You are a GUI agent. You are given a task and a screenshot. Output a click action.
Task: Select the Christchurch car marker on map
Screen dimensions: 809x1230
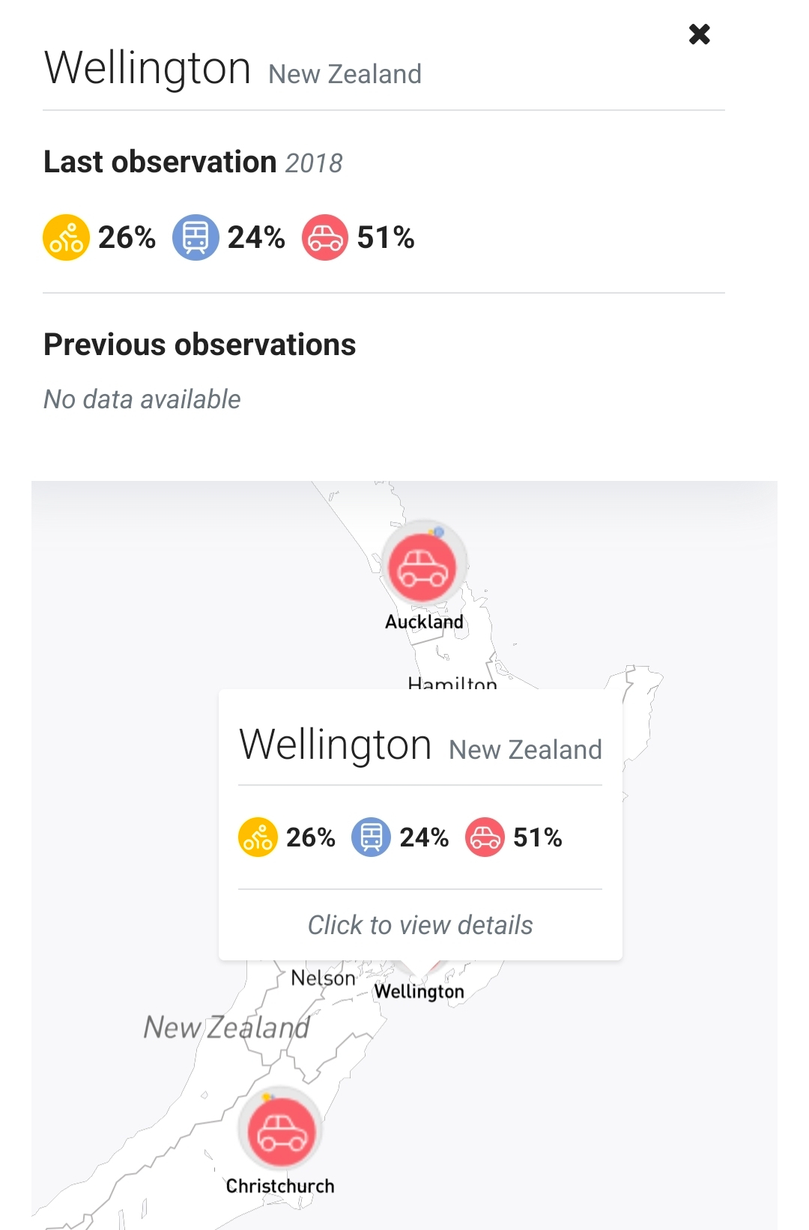pos(281,1131)
